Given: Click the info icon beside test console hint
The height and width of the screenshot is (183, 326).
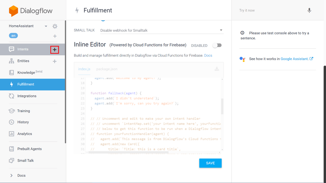Looking at the screenshot, I should point(242,33).
